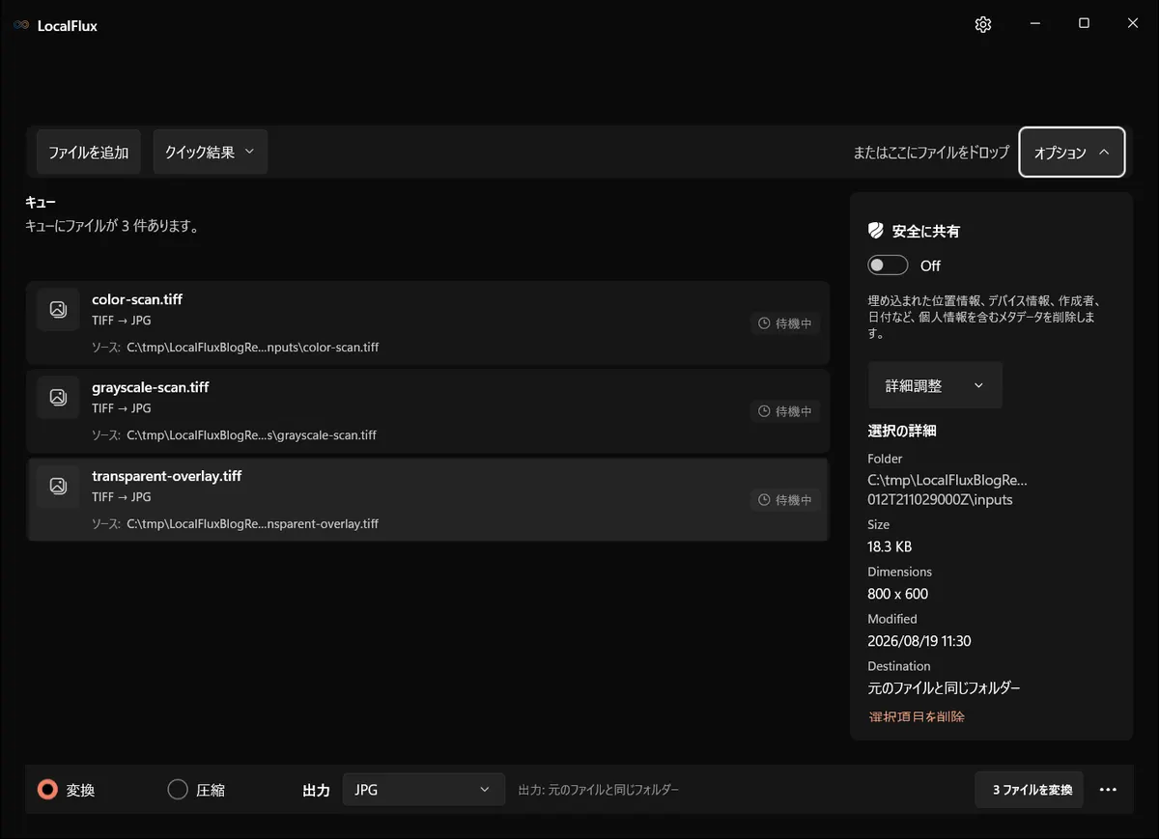Click the Folder path value in 選択の詳細
The image size is (1159, 839).
pyautogui.click(x=947, y=489)
